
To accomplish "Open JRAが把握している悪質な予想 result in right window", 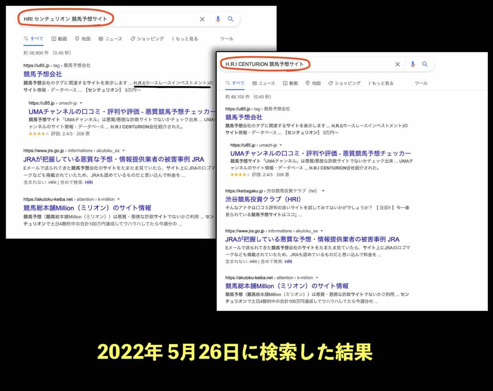I will (x=312, y=239).
